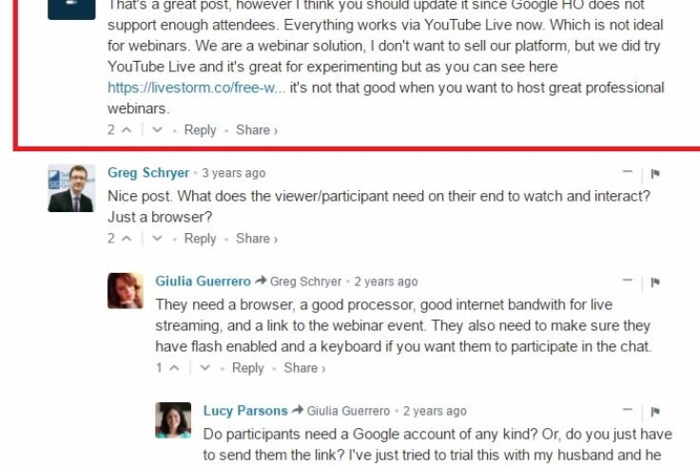Upvote the top YouTube Live comment
The height and width of the screenshot is (466, 700).
(128, 130)
